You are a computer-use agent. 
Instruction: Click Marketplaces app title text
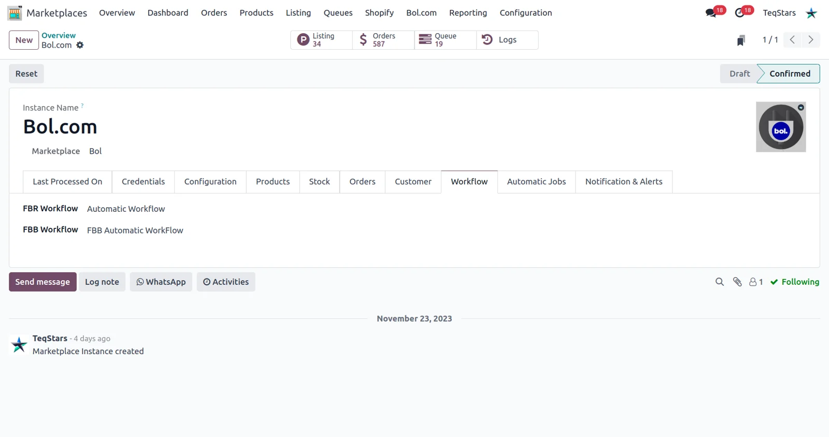[x=57, y=13]
